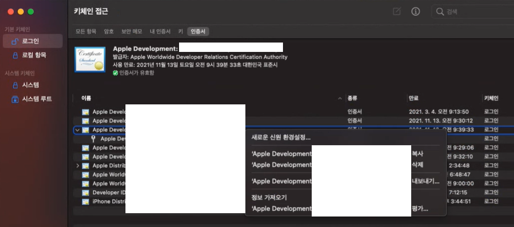This screenshot has width=514, height=227.
Task: Switch to the 암호 tab
Action: [109, 31]
